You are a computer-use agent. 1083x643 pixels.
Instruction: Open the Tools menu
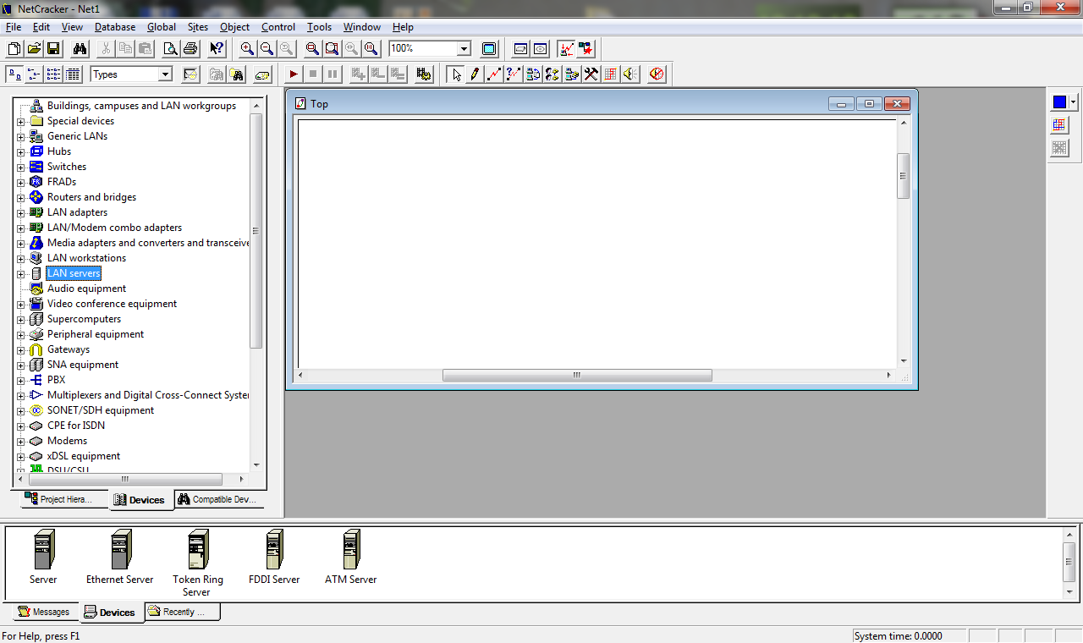[x=319, y=27]
